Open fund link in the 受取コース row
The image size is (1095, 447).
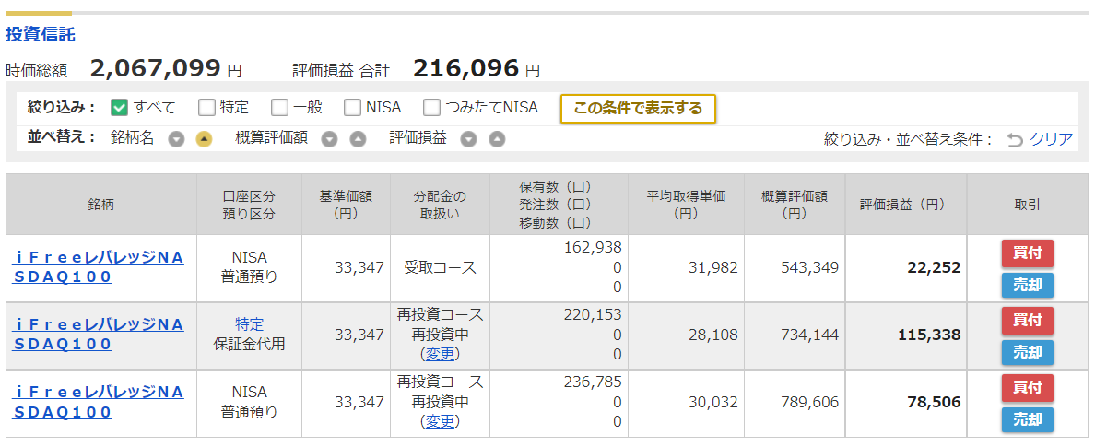click(x=98, y=267)
